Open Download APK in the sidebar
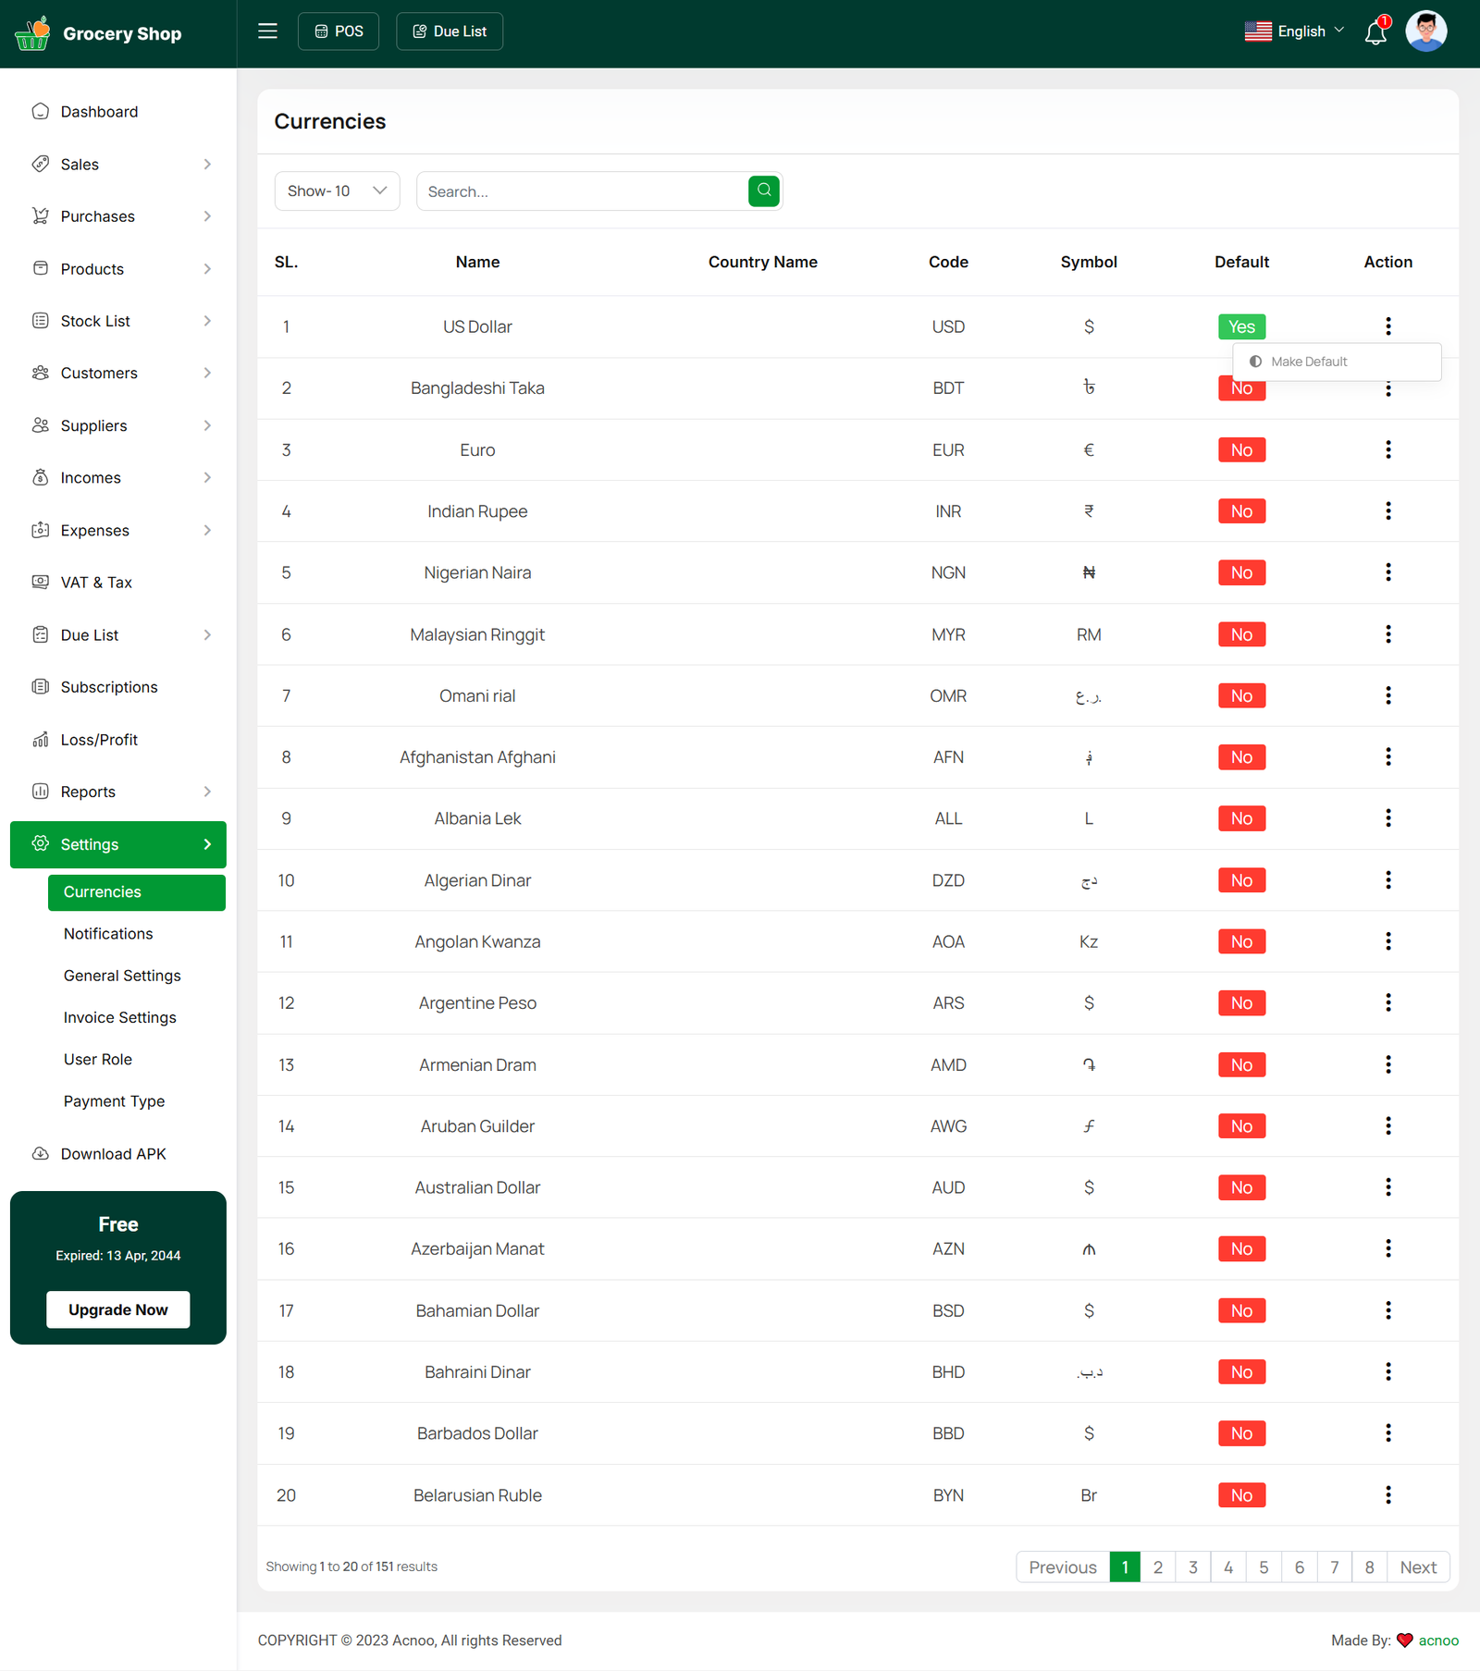The width and height of the screenshot is (1480, 1671). pos(113,1154)
